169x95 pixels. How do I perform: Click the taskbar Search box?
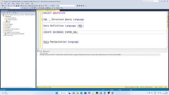[x=63, y=93]
